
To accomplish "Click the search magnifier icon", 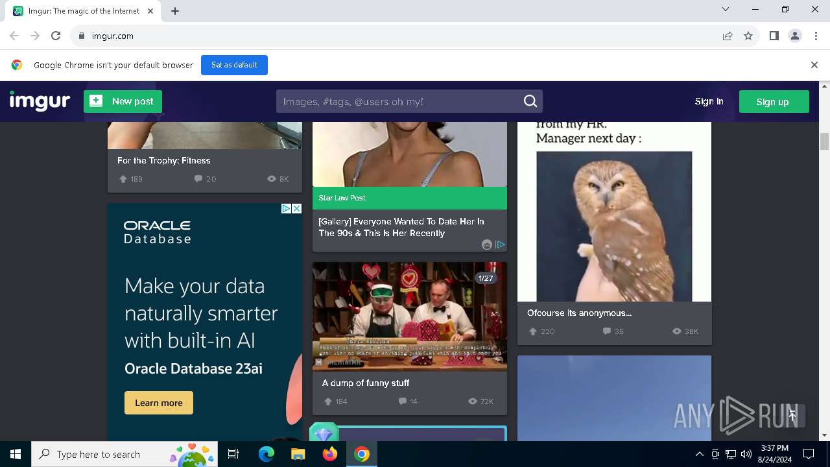I will point(530,101).
